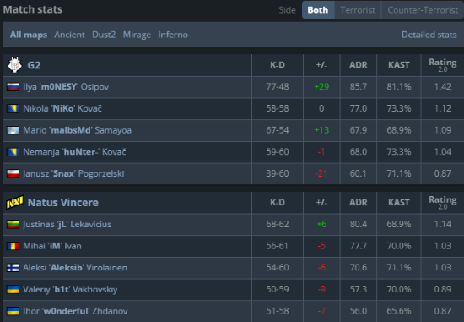The image size is (464, 322).
Task: Click the Polish flag beside Snax
Action: point(13,174)
